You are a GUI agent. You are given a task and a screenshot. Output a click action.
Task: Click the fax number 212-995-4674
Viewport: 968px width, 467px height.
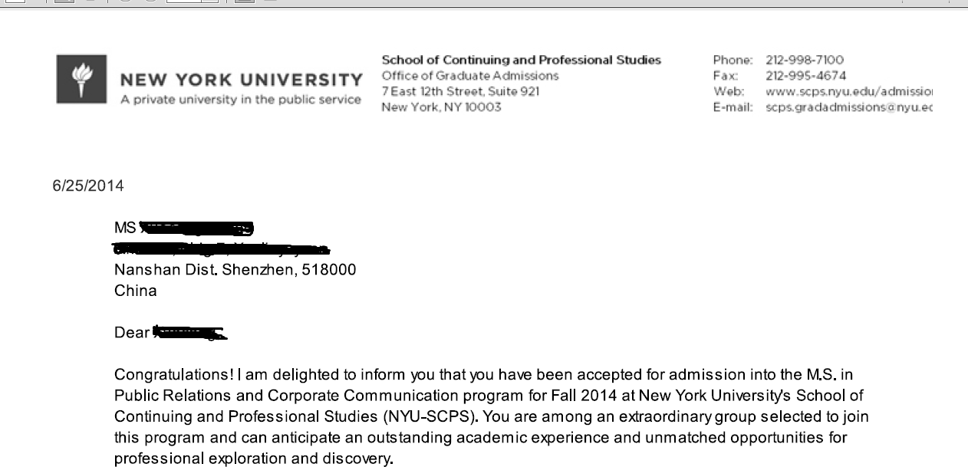806,76
